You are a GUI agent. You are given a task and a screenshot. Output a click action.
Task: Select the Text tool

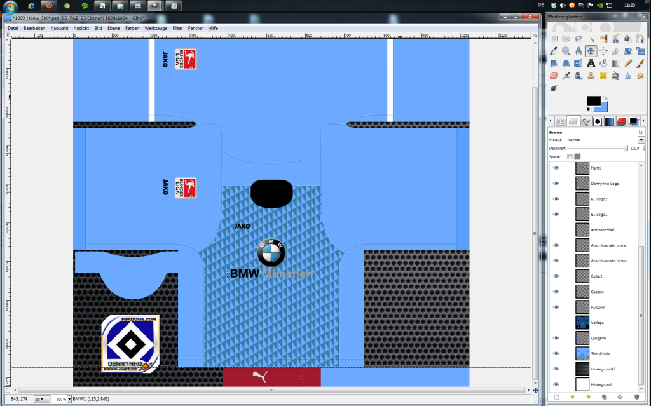coord(591,64)
